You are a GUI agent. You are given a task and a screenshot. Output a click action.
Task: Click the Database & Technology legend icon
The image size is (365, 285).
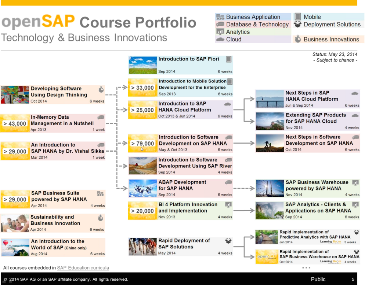coord(220,24)
